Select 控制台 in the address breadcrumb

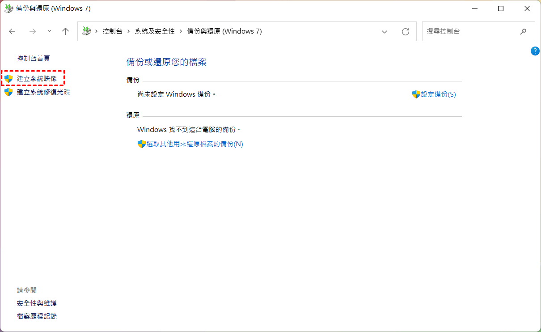pos(112,31)
